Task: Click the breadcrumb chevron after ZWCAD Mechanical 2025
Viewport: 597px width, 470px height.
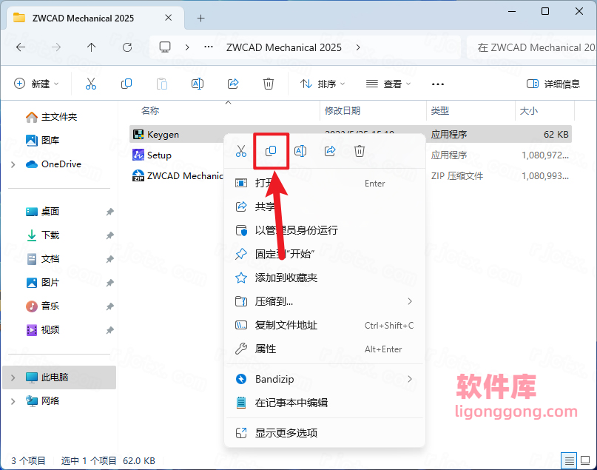Action: click(358, 47)
